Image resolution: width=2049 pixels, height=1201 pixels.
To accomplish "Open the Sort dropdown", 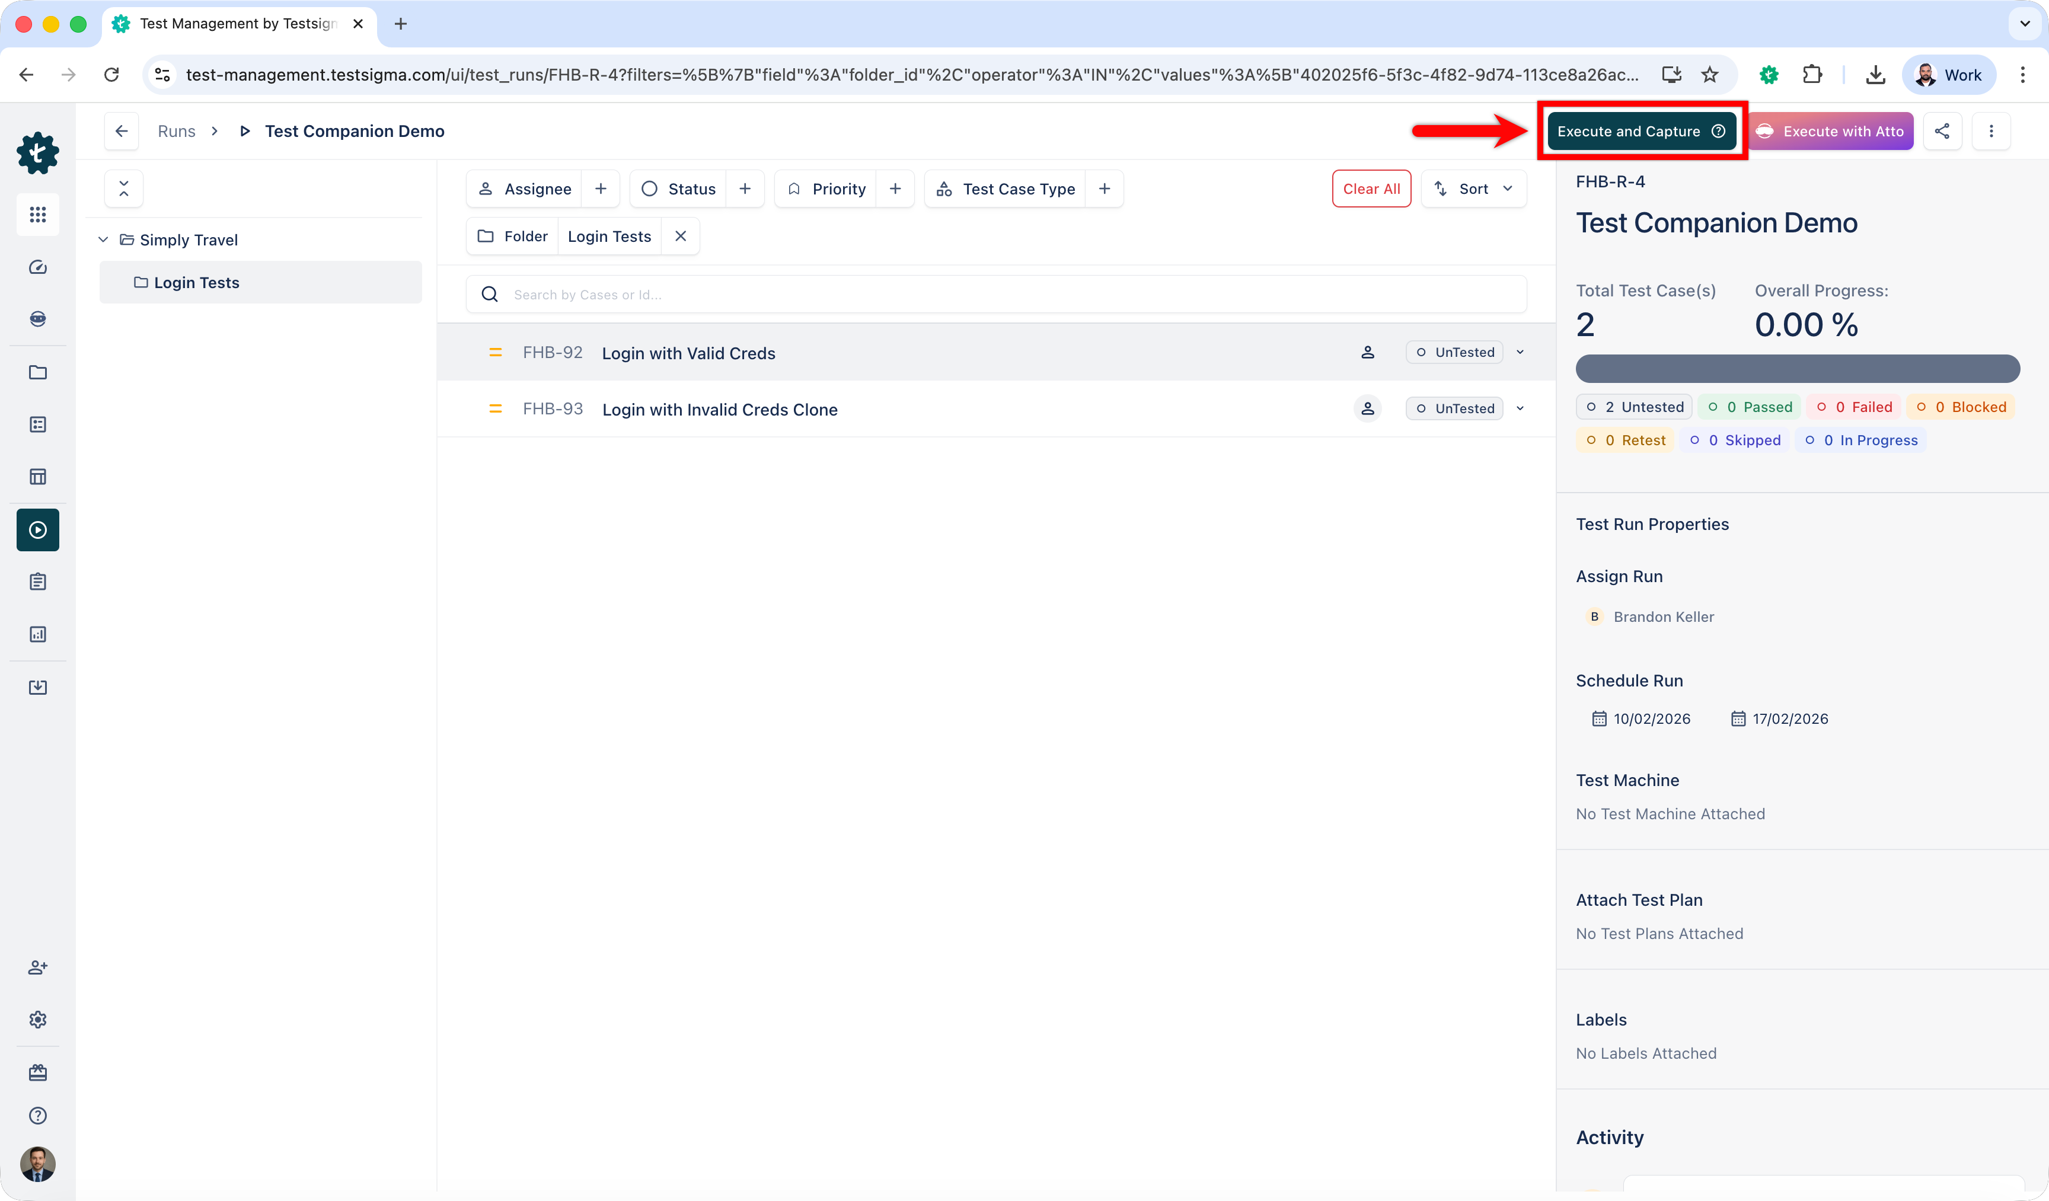I will [1473, 189].
